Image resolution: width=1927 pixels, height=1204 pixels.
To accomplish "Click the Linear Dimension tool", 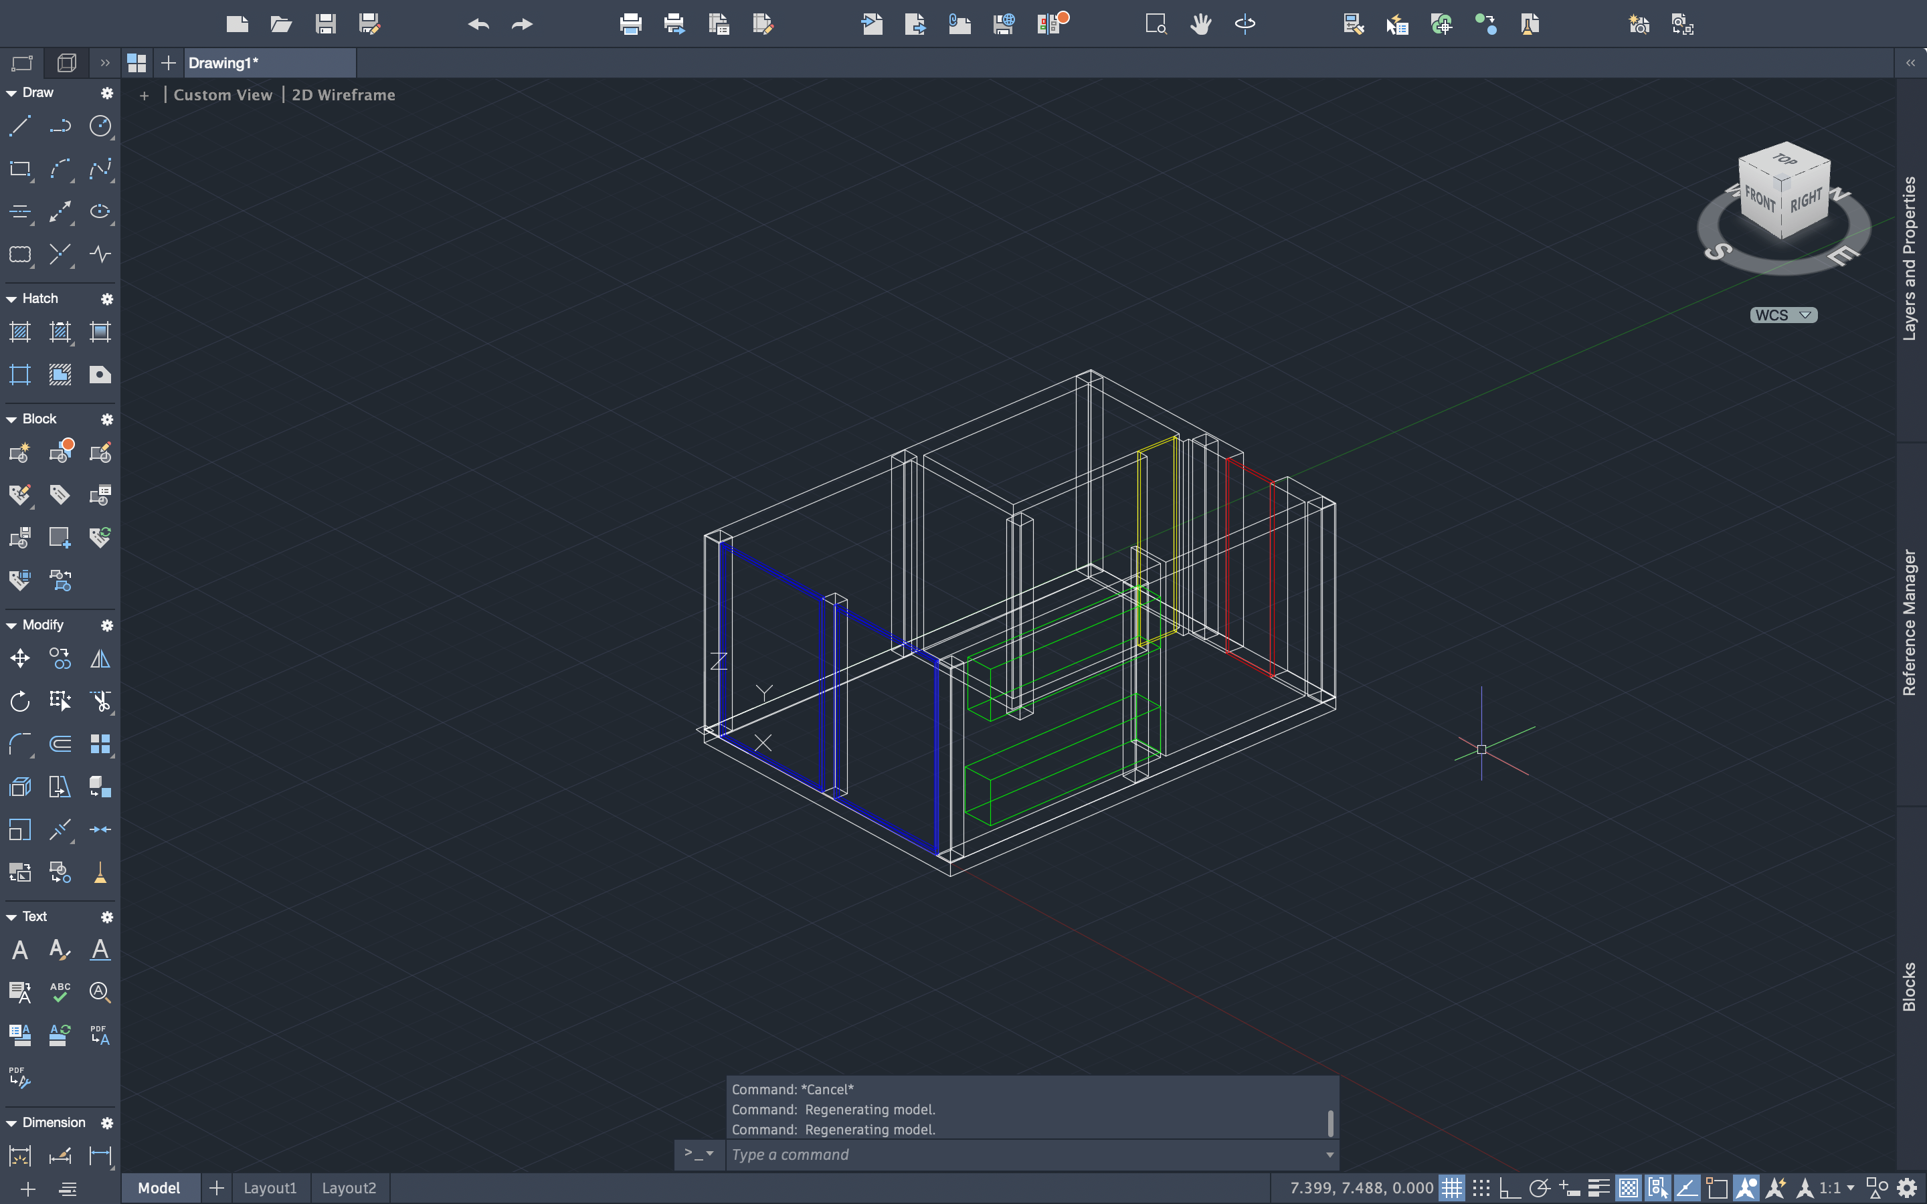I will 100,1155.
